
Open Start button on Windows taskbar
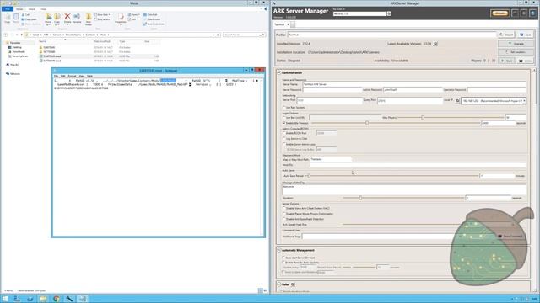coord(5,299)
